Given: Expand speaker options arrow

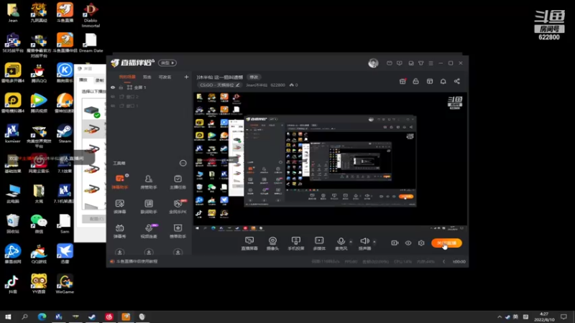Looking at the screenshot, I should [374, 242].
